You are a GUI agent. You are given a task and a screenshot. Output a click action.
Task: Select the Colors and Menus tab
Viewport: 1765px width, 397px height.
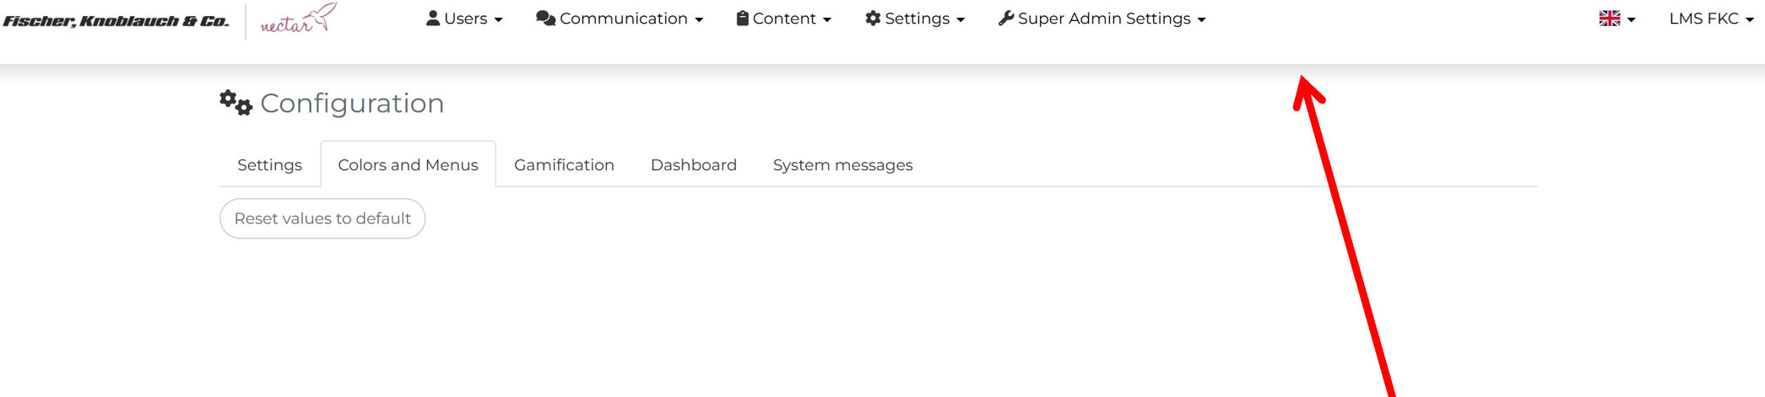[408, 165]
